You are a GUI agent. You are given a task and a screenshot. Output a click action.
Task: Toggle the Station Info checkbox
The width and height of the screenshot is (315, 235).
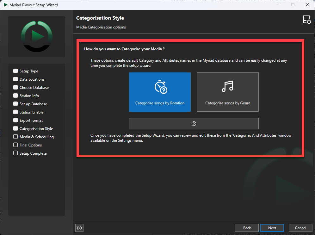coord(15,96)
